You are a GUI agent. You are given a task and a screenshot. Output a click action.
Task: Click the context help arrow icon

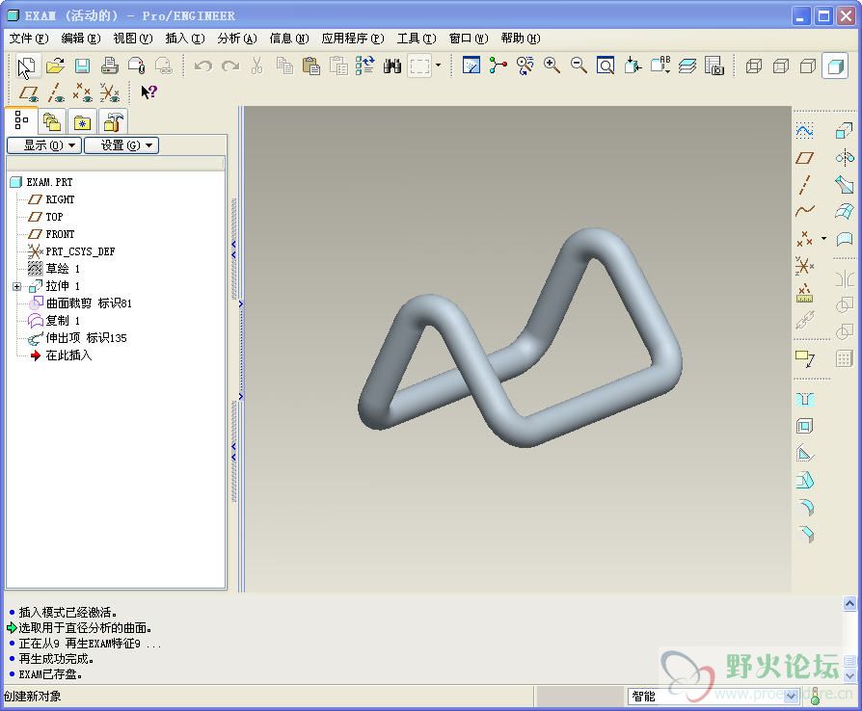(x=148, y=92)
